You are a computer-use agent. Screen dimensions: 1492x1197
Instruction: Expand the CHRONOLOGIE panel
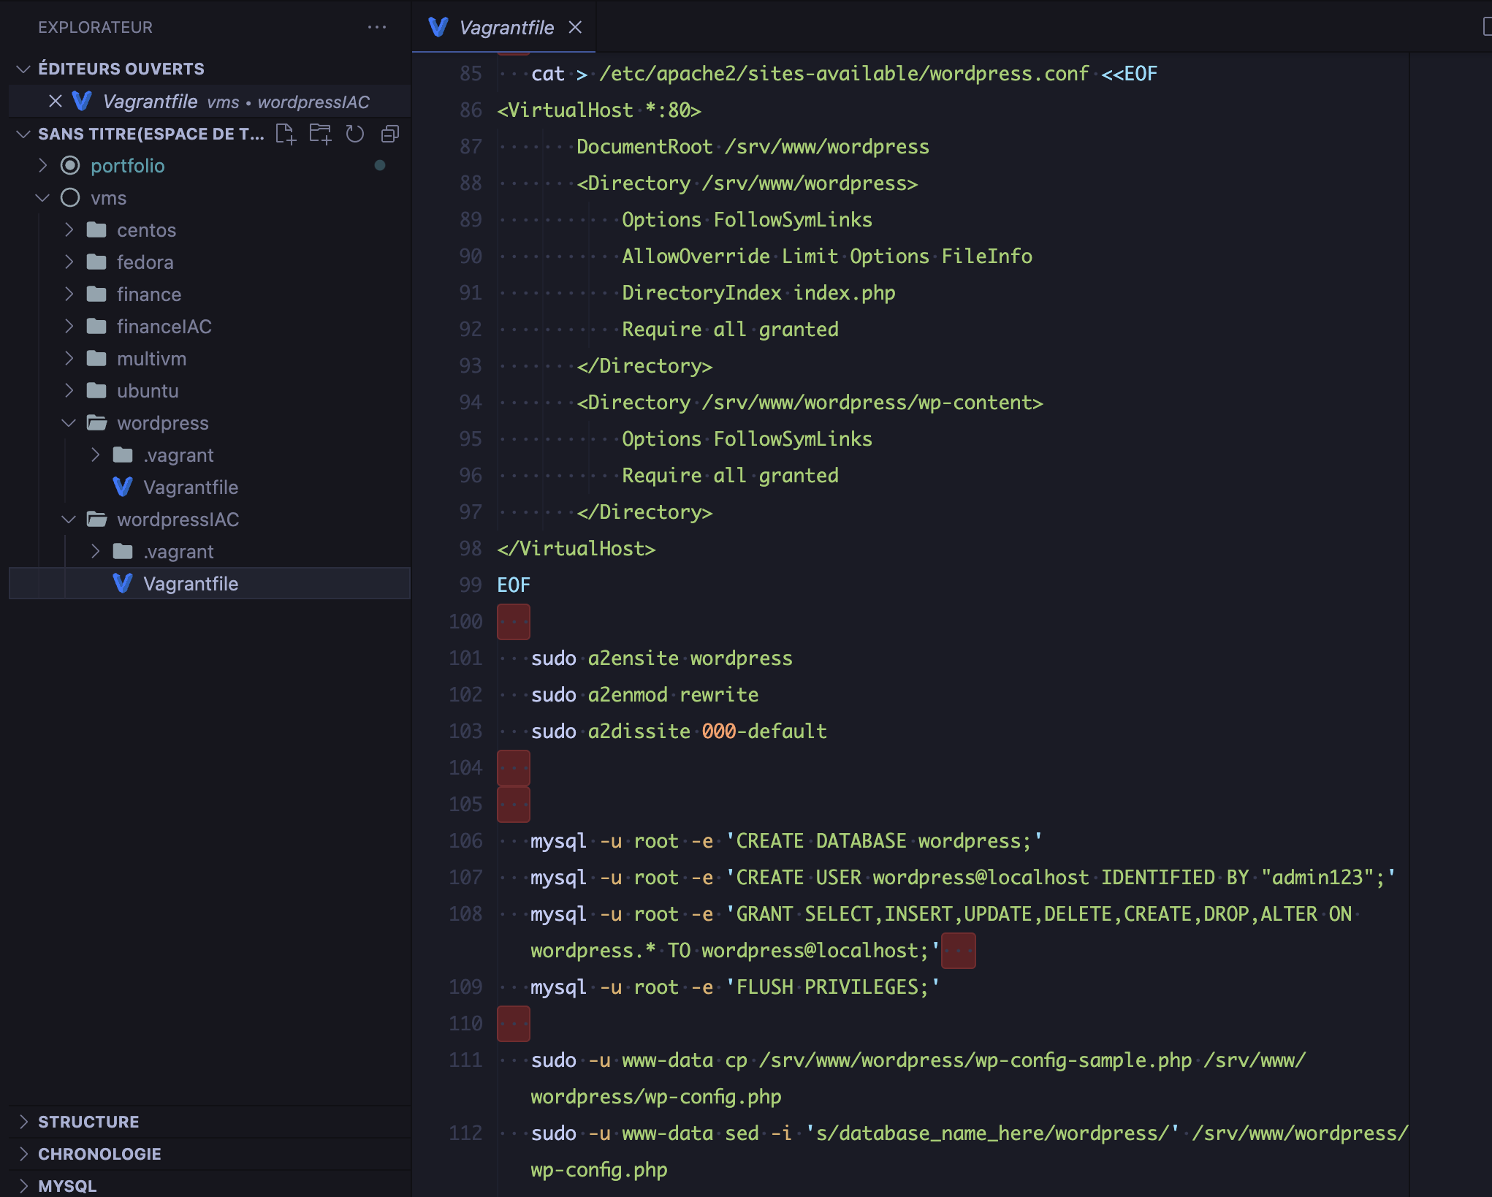(210, 1154)
